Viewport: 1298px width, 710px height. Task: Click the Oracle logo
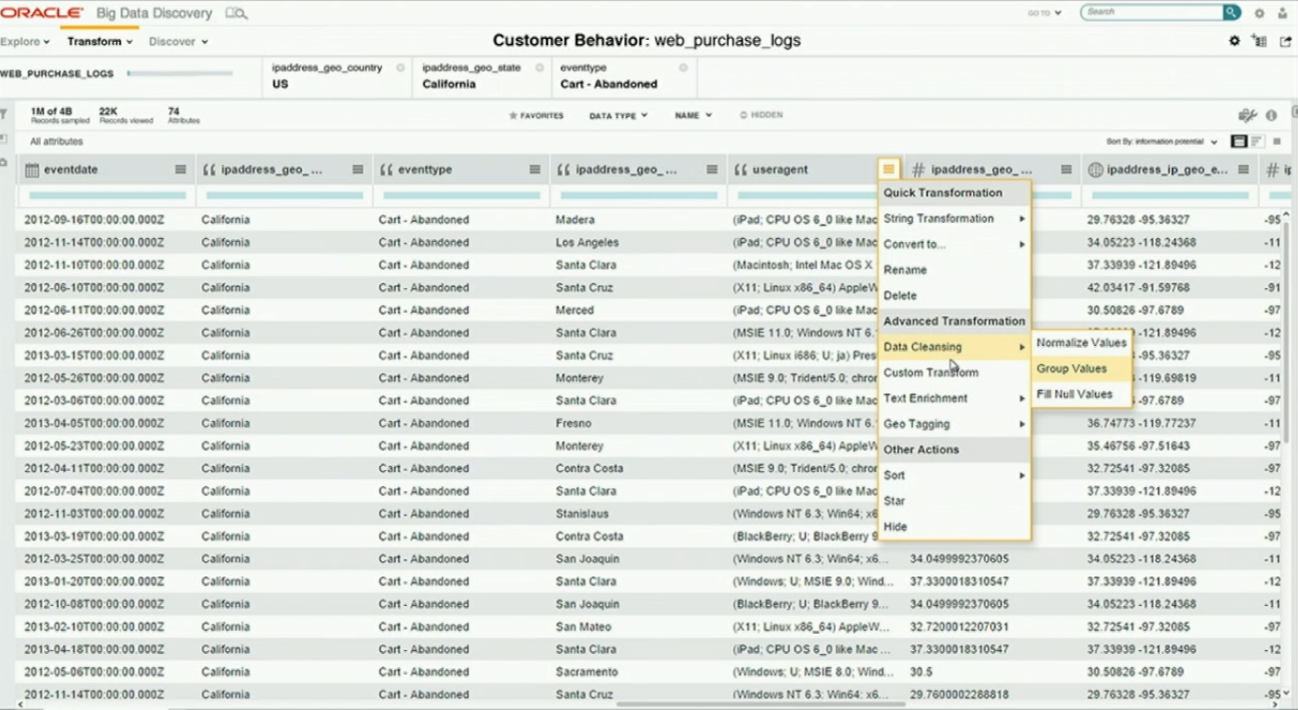(43, 13)
